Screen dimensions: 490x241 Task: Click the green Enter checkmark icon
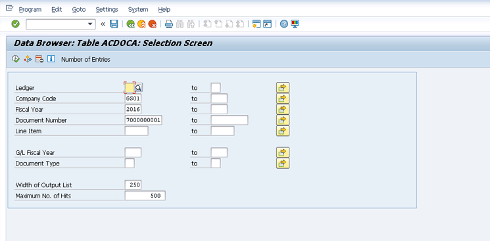[x=15, y=24]
